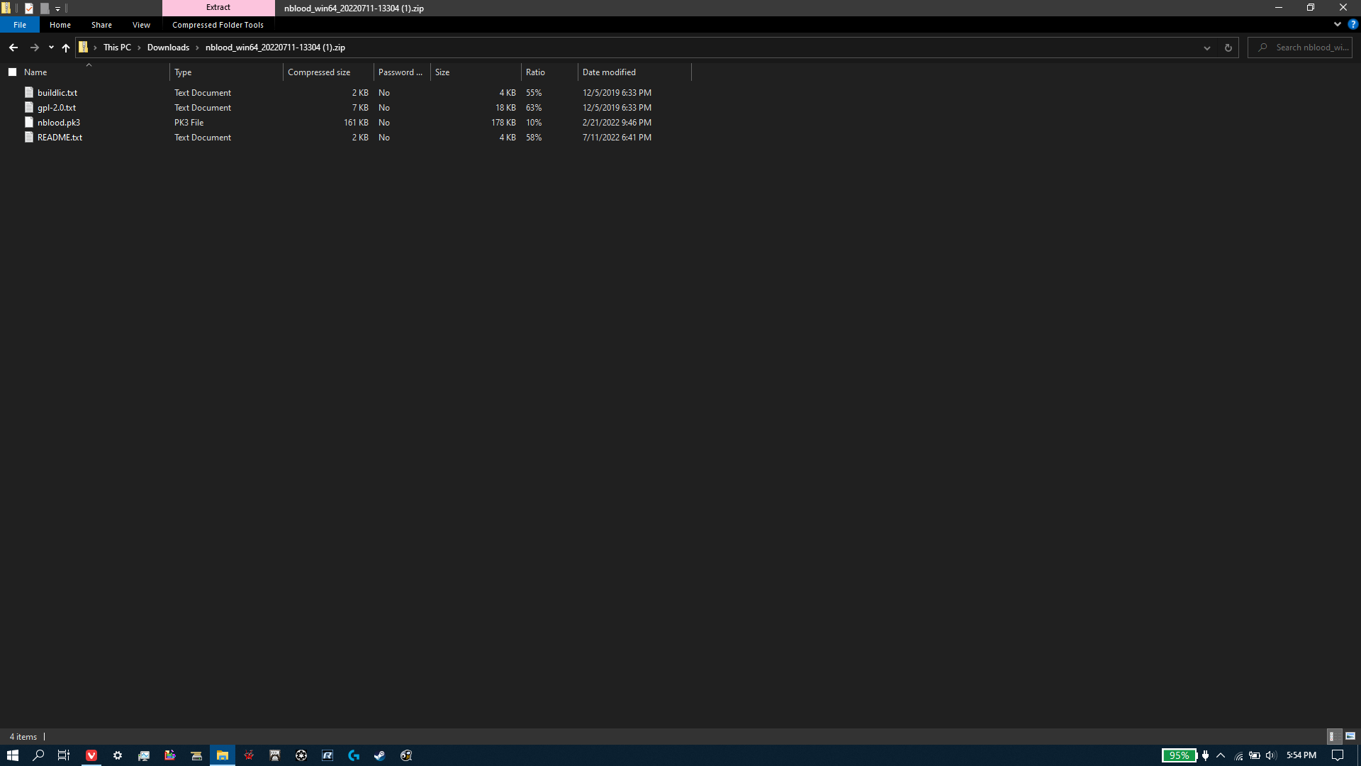The width and height of the screenshot is (1361, 766).
Task: Switch to the View ribbon tab
Action: 140,24
